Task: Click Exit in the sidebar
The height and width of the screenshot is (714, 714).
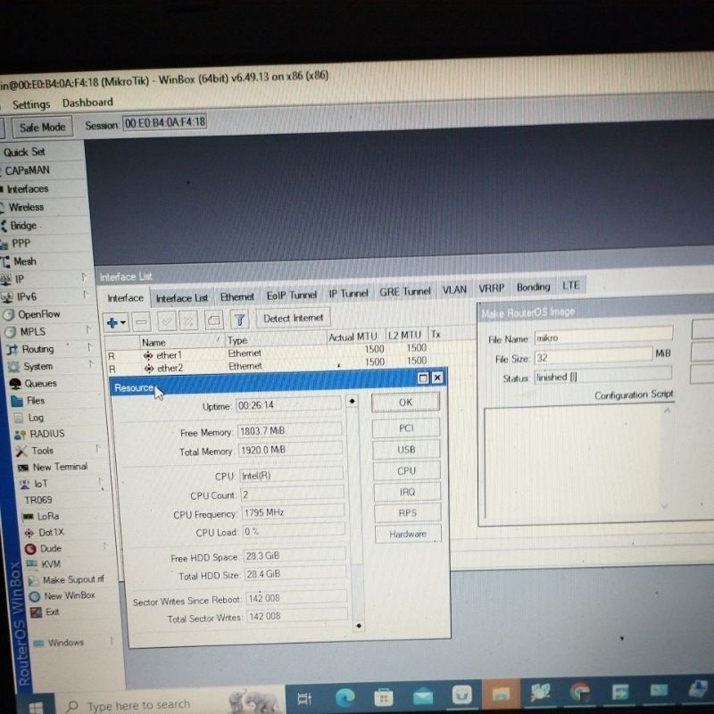Action: [x=45, y=612]
